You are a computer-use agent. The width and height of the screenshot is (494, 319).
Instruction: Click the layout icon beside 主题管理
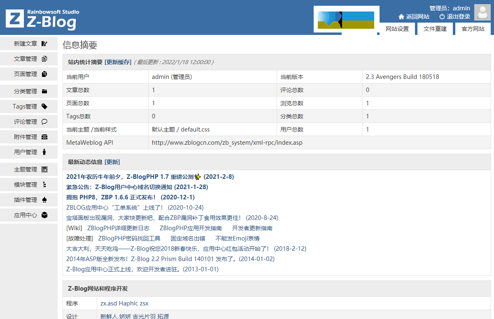click(x=44, y=169)
